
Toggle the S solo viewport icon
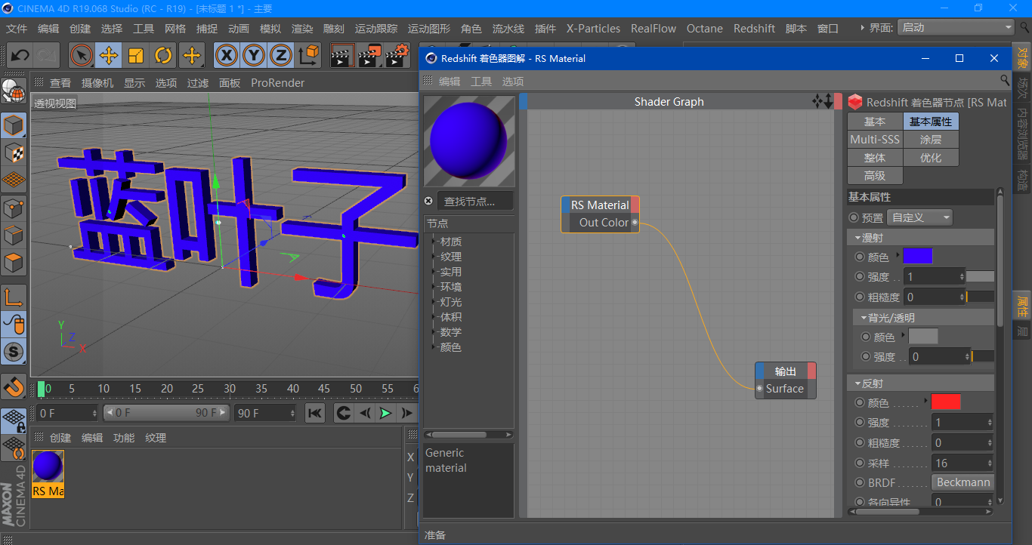tap(14, 352)
